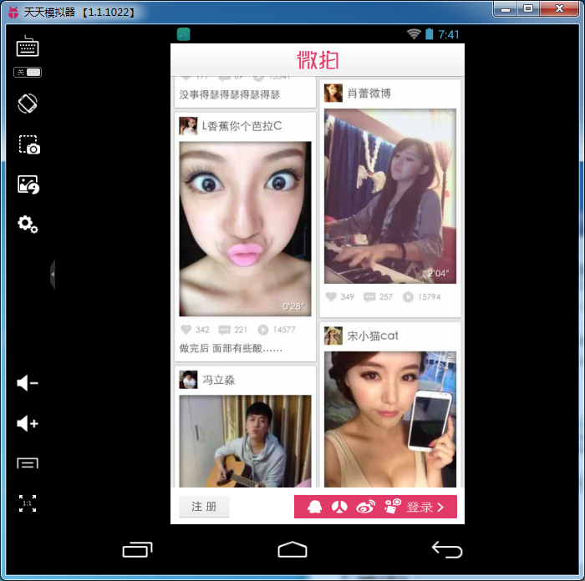Screen dimensions: 585x581
Task: Click username 肖蕾微博
Action: [x=369, y=93]
